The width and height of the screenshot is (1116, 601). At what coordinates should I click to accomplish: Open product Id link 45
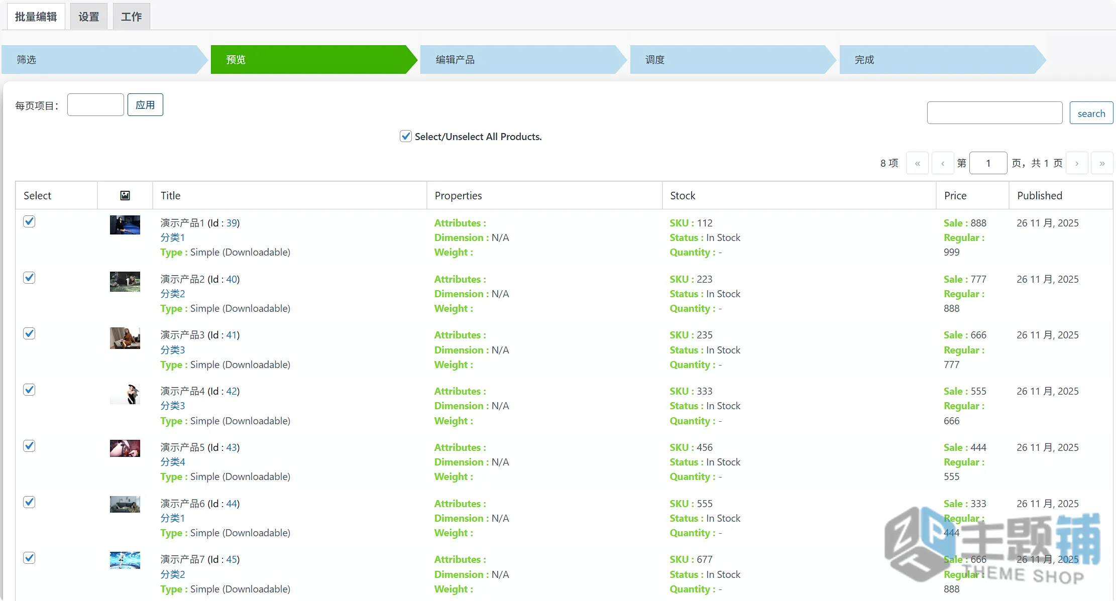tap(232, 559)
